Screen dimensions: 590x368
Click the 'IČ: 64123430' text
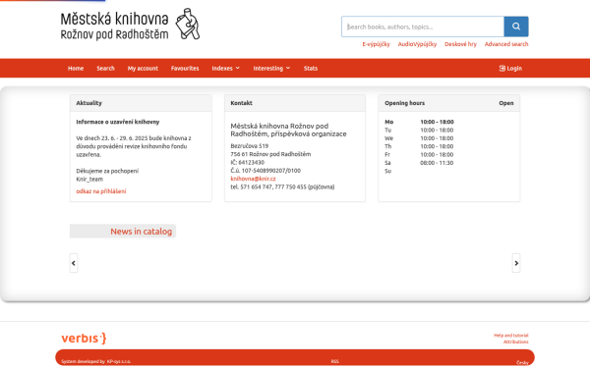(x=247, y=163)
